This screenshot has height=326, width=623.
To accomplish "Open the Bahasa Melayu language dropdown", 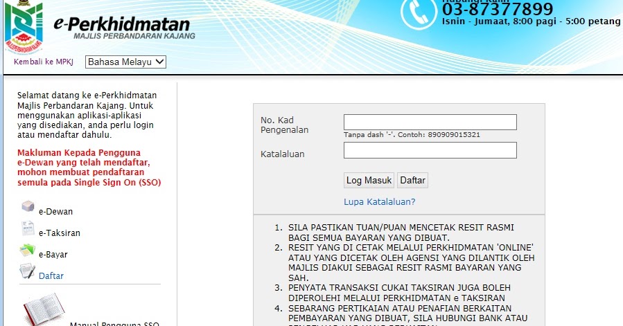I will click(x=125, y=62).
